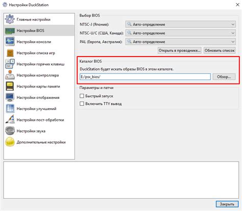
Task: Go to the Настройки консоли label
Action: click(x=34, y=42)
